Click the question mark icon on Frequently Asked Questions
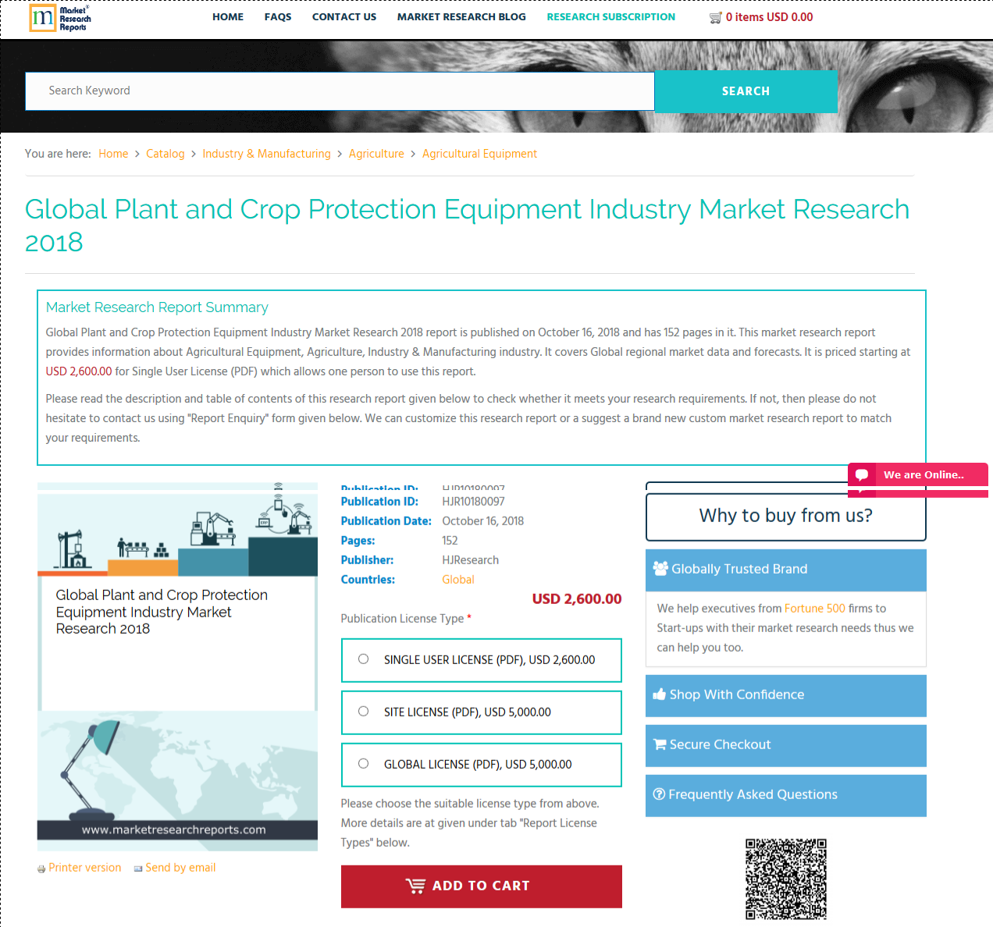 click(x=660, y=794)
